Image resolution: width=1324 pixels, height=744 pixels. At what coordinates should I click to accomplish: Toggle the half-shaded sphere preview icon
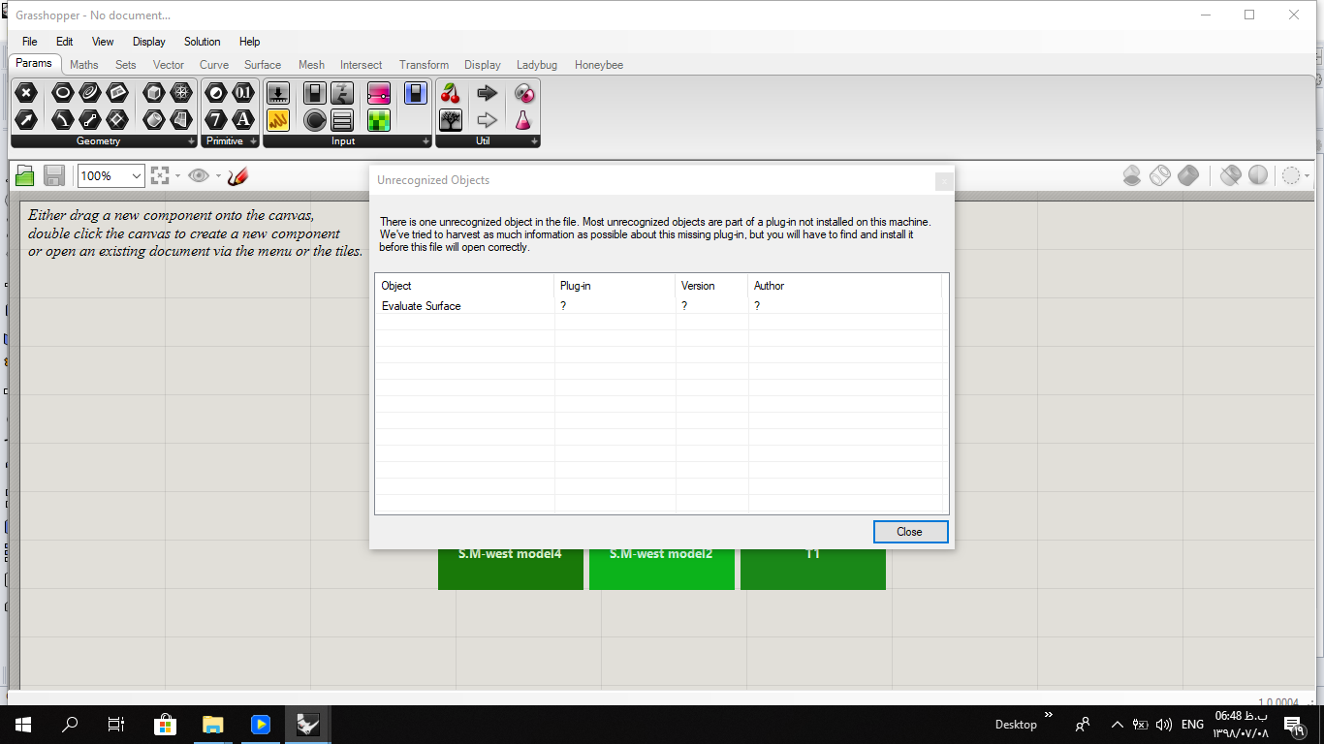[x=1258, y=175]
